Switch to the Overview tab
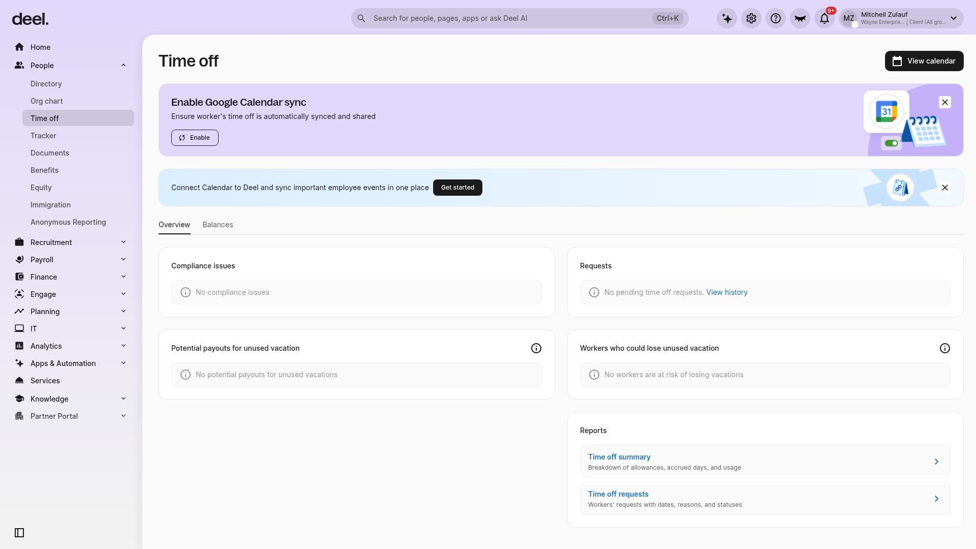The width and height of the screenshot is (976, 549). tap(174, 225)
